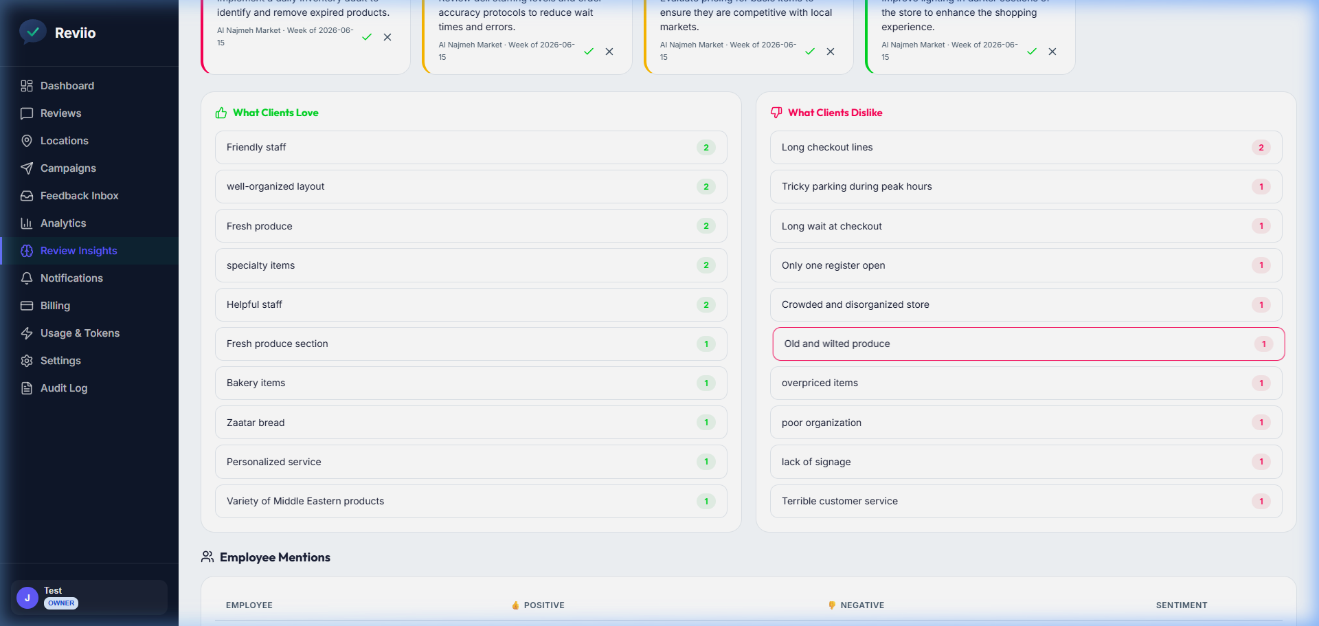The image size is (1319, 626).
Task: Select the Bakery items row
Action: pos(471,383)
